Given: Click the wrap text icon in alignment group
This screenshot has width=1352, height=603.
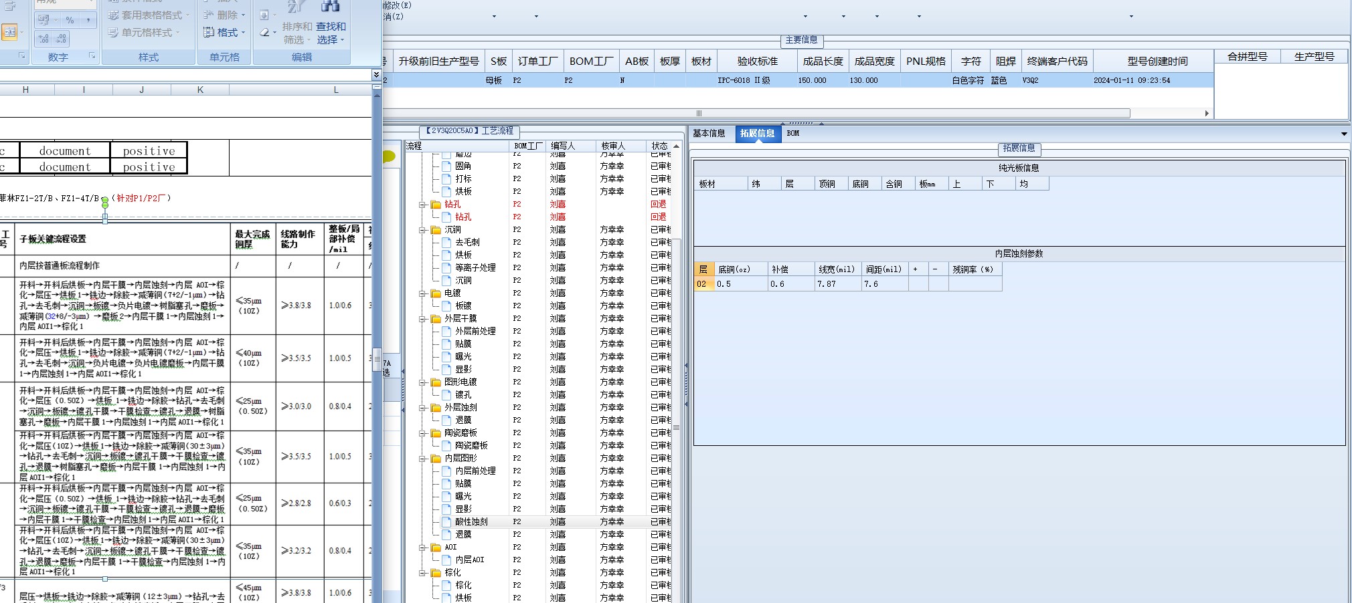Looking at the screenshot, I should coord(10,7).
